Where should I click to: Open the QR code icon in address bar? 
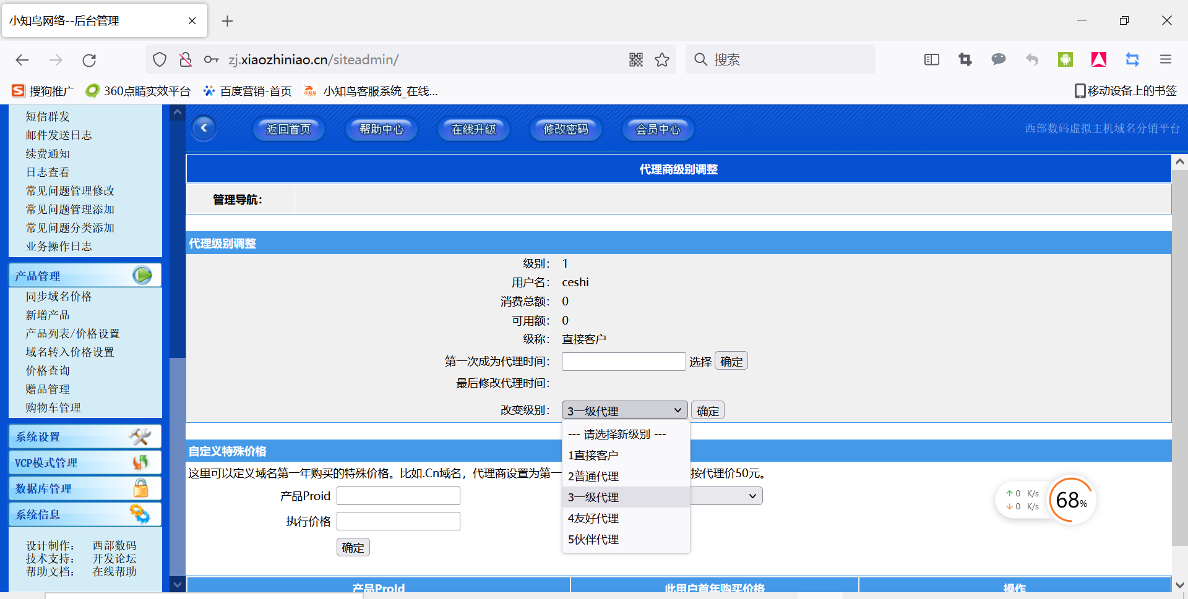pyautogui.click(x=636, y=60)
